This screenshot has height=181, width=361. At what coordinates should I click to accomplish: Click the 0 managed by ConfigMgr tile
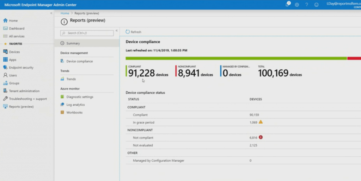pos(235,71)
